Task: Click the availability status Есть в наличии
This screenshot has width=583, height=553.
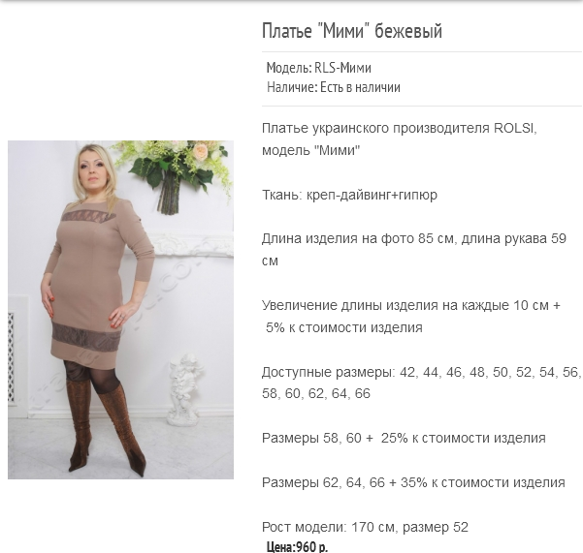Action: (360, 87)
